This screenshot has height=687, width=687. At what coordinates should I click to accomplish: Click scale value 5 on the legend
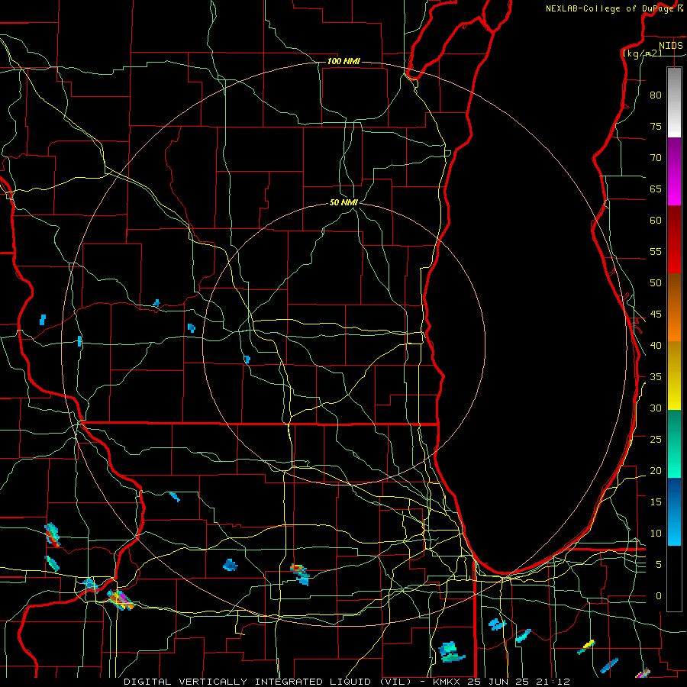coord(659,565)
